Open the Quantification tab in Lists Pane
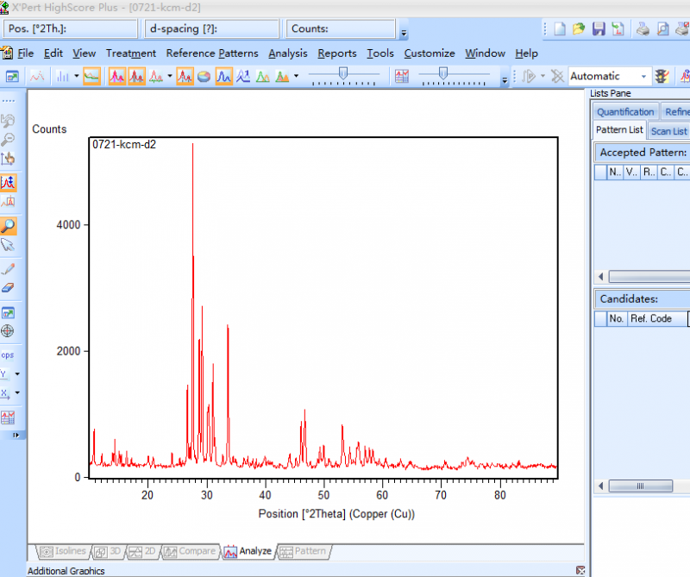690x577 pixels. tap(625, 111)
